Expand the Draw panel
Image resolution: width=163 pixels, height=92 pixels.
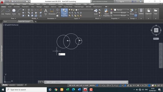point(13,18)
